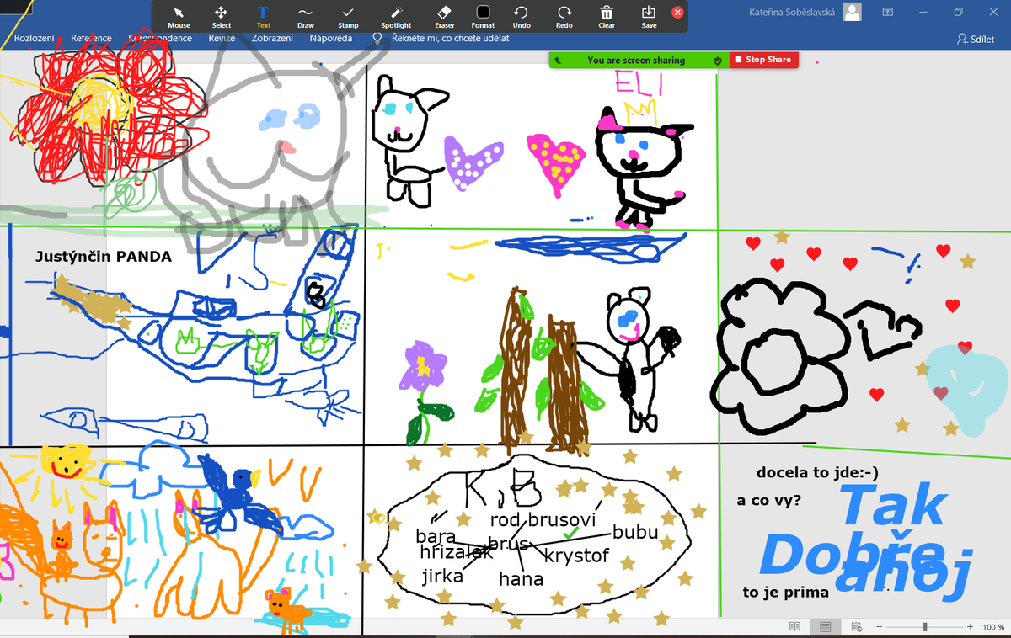Click the 100 % zoom level

pos(993,627)
